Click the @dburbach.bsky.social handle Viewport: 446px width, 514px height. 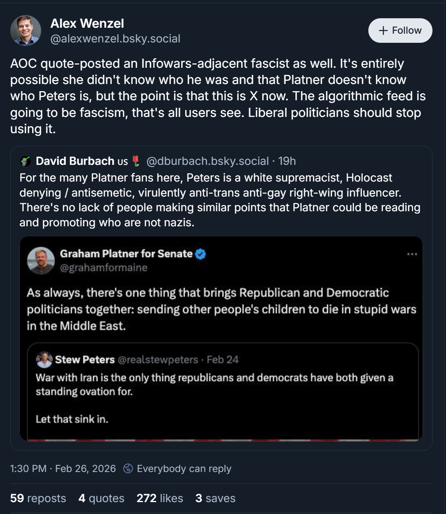[207, 161]
